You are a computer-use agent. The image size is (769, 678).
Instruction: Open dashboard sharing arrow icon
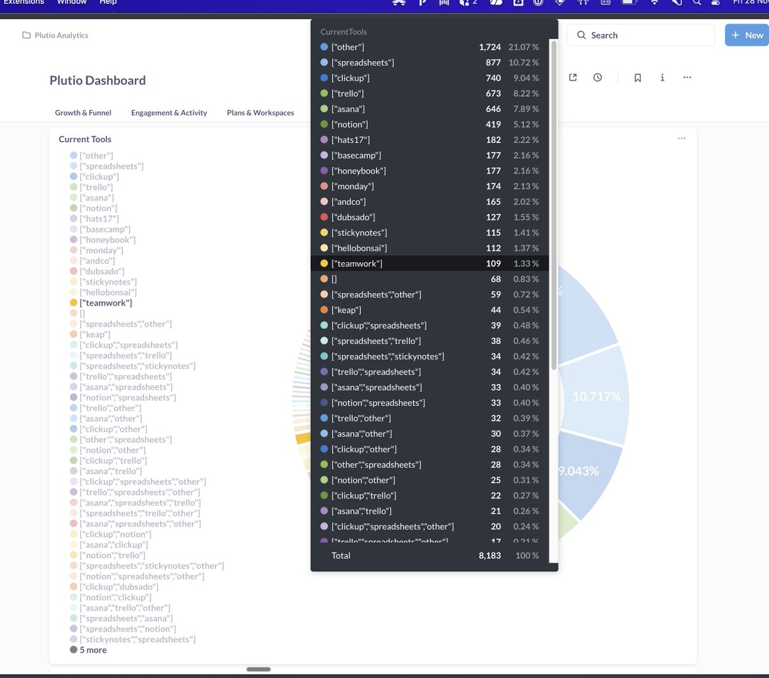[573, 78]
